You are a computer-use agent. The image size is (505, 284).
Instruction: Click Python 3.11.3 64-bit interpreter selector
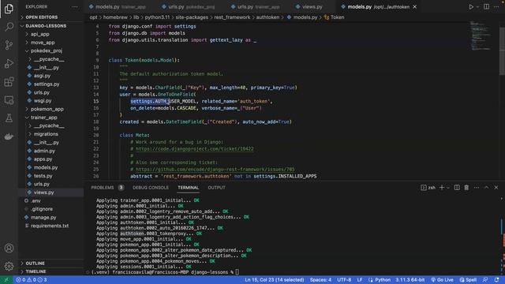[x=410, y=280]
